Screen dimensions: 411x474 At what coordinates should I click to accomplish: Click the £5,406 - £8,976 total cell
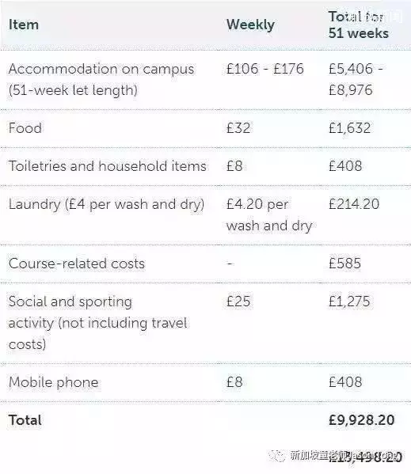pyautogui.click(x=356, y=79)
